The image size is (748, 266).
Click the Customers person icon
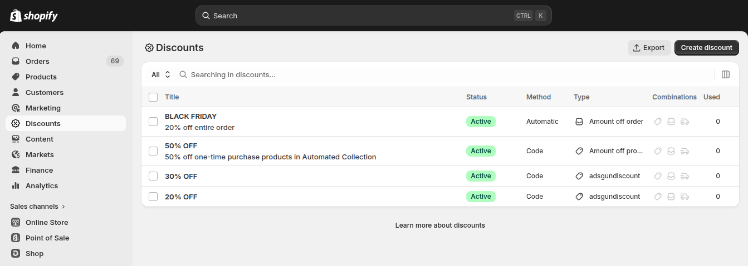tap(16, 92)
